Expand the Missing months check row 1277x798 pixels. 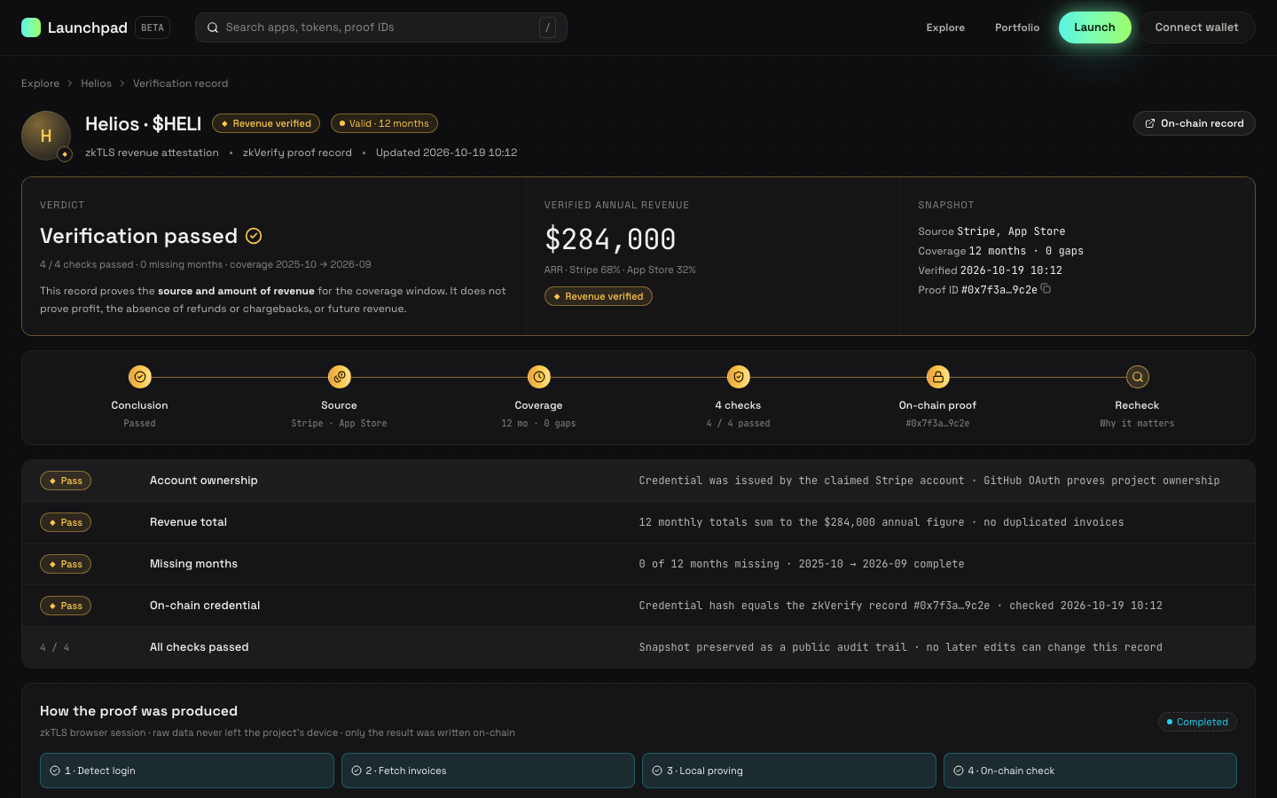[638, 564]
